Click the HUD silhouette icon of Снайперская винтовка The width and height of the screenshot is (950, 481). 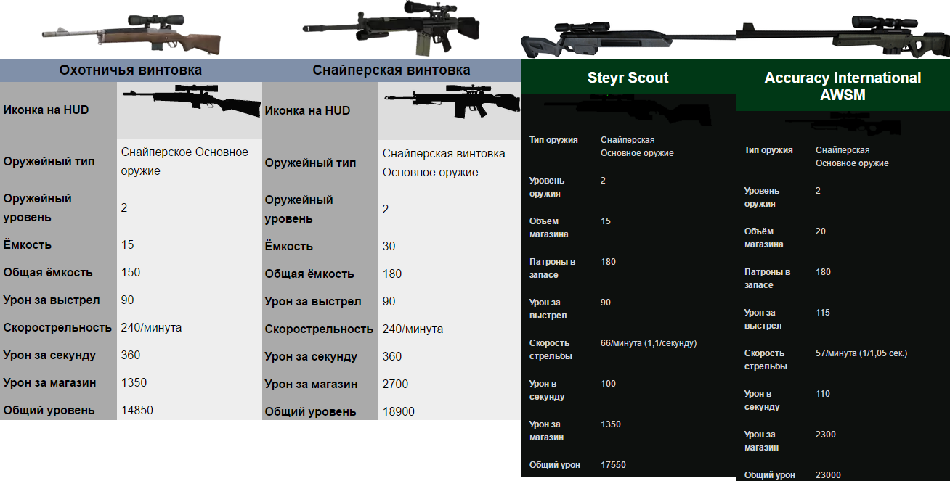click(452, 102)
